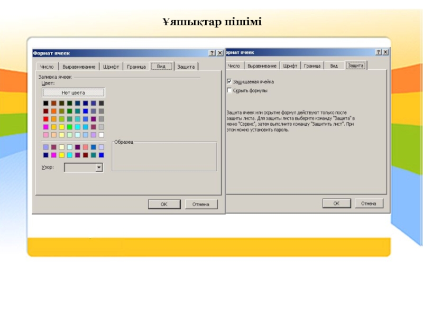Toggle Защищаемая ячейка checkbox

tap(229, 81)
